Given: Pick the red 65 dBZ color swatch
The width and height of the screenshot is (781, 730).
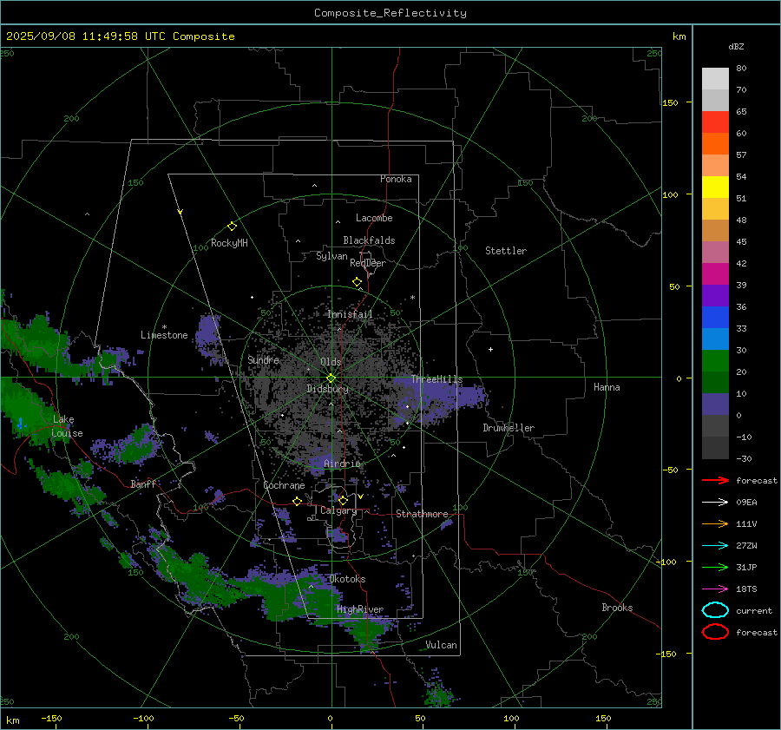Looking at the screenshot, I should (715, 122).
